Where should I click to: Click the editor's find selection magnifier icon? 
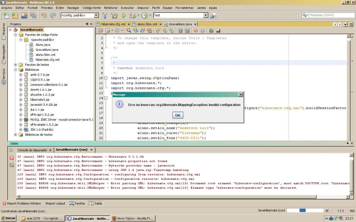pyautogui.click(x=128, y=31)
